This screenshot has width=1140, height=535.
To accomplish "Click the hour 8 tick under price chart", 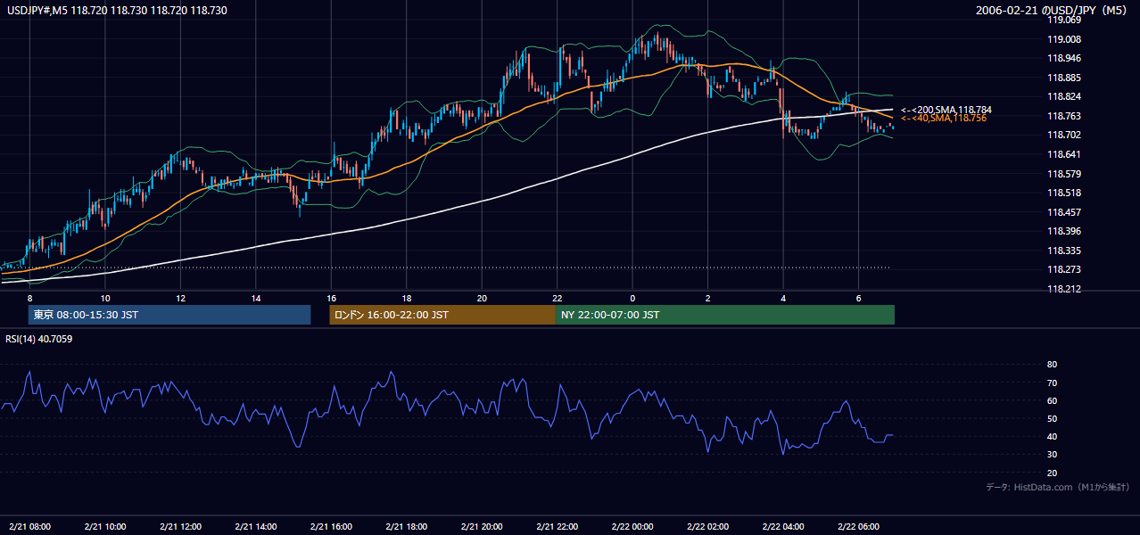I will pos(30,298).
